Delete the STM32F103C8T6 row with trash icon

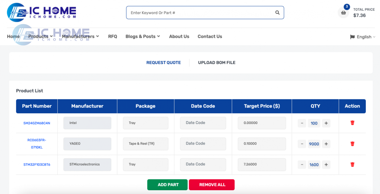352,164
